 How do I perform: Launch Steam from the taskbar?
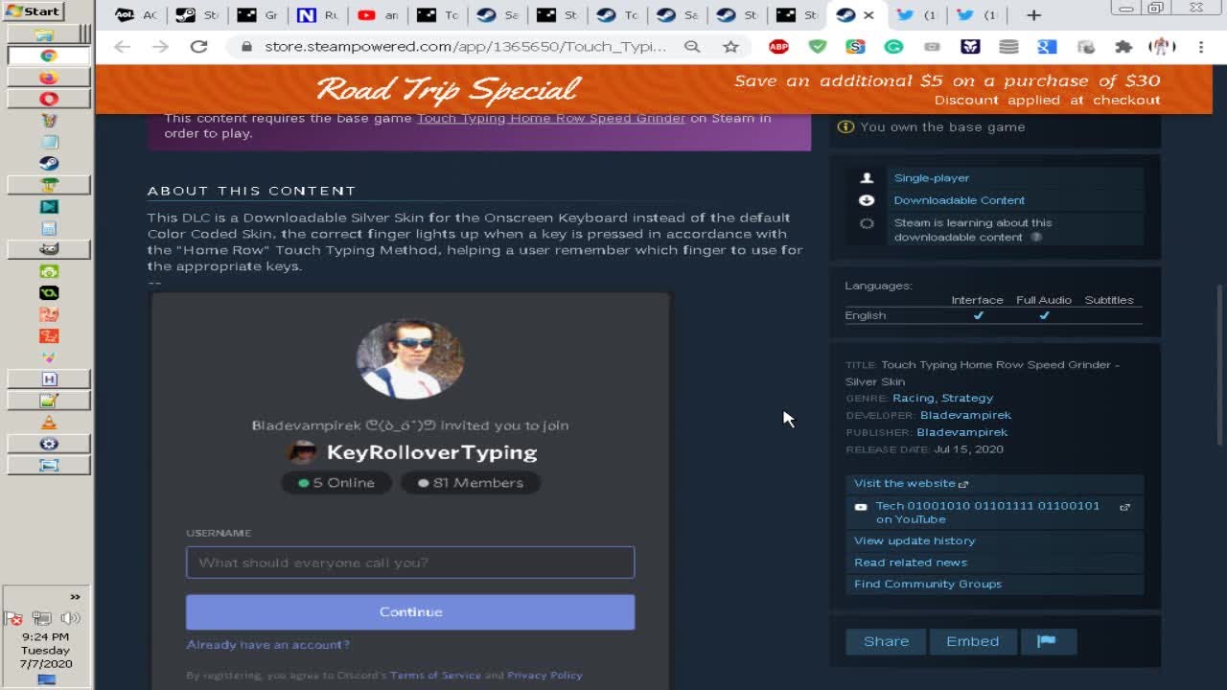(49, 163)
